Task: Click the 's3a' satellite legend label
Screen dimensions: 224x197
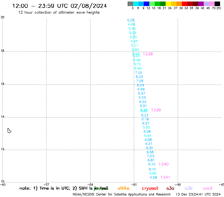Action: [170, 189]
